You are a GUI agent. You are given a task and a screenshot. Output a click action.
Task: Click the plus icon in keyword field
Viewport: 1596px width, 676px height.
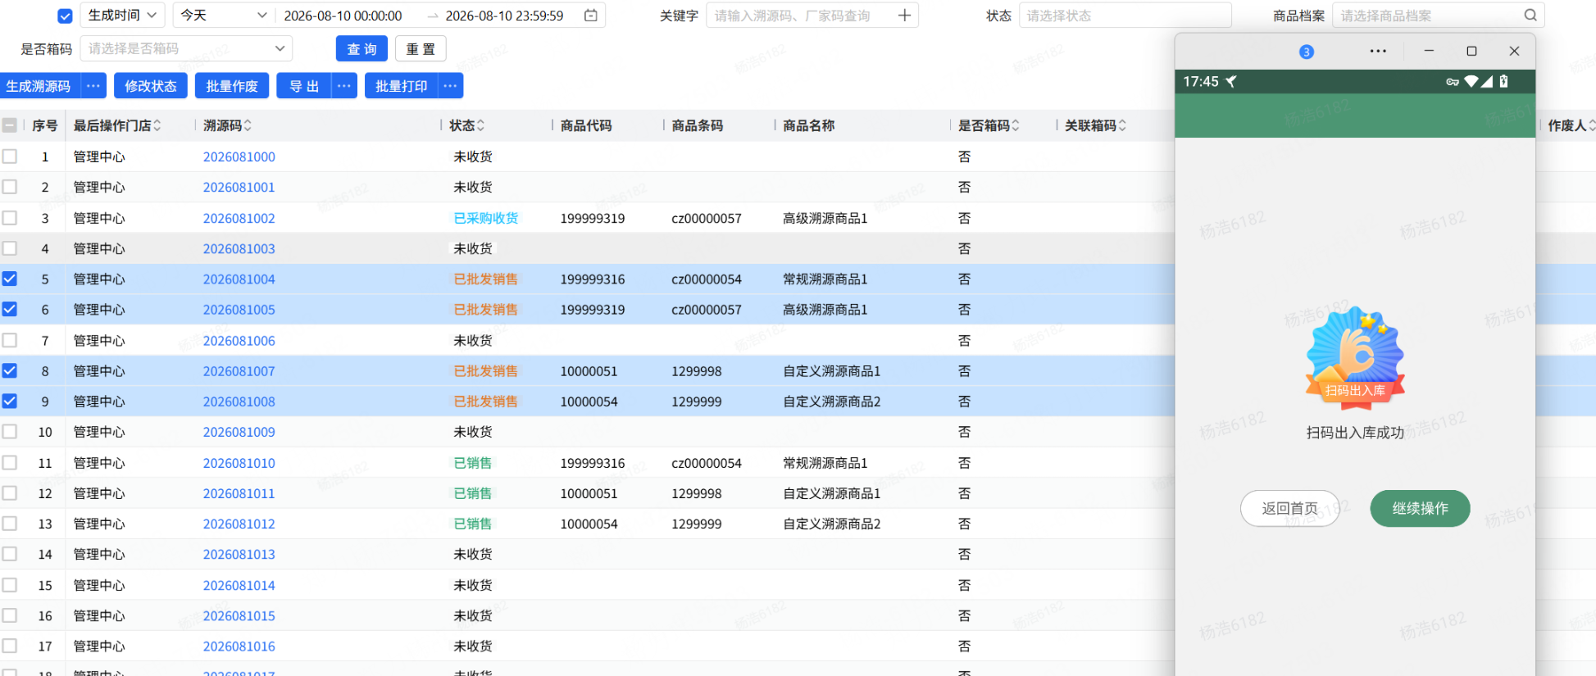904,16
